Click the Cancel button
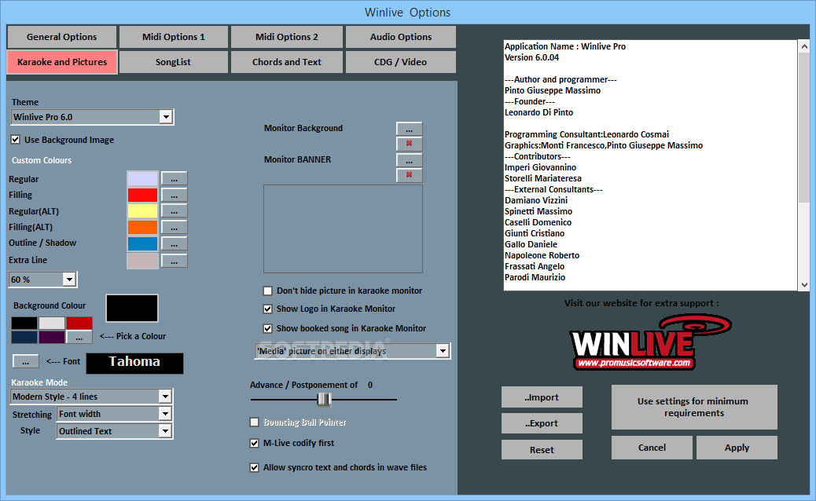The image size is (816, 501). click(x=652, y=448)
